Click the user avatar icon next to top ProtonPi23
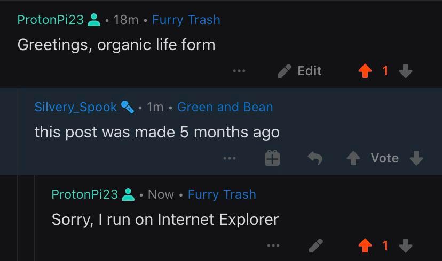The image size is (442, 261). pos(94,20)
